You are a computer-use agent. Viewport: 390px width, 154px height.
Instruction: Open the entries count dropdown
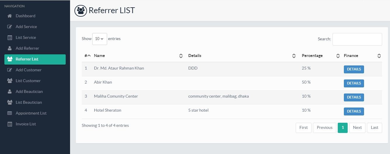[100, 39]
